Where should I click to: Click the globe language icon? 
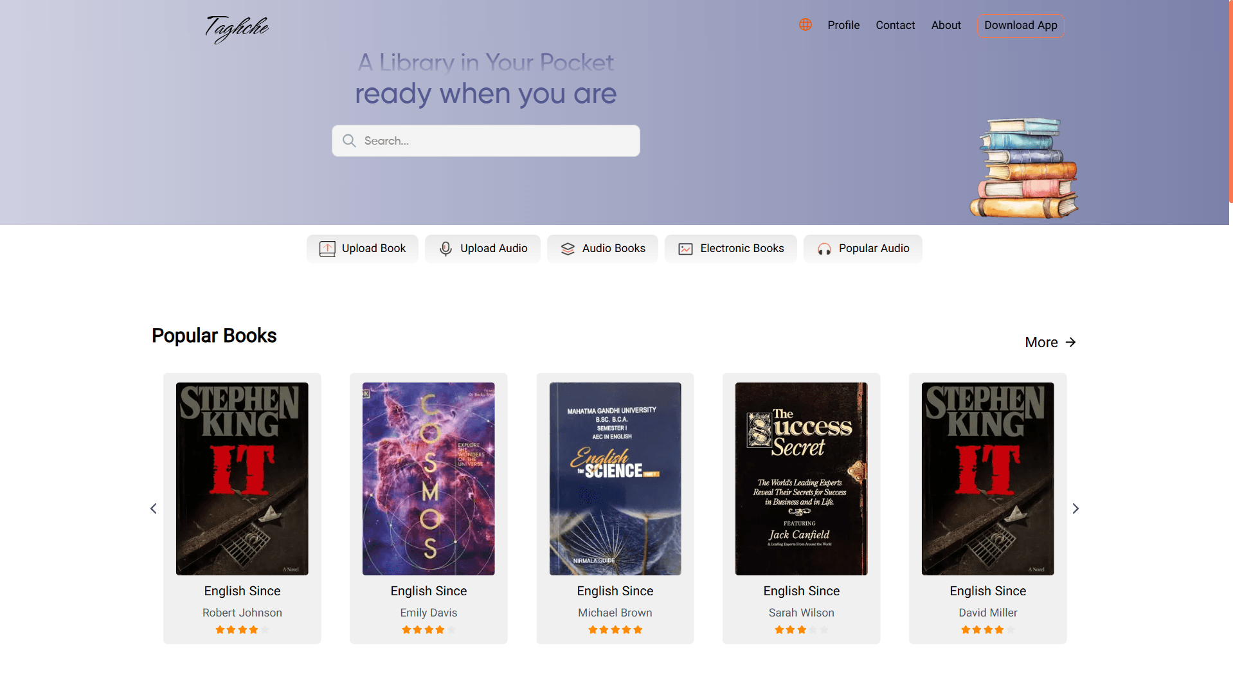[805, 24]
